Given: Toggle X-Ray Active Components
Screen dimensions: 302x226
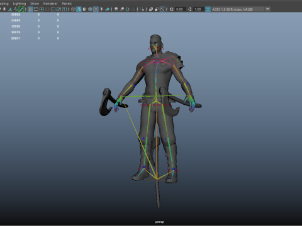Looking at the screenshot, I should (x=157, y=9).
